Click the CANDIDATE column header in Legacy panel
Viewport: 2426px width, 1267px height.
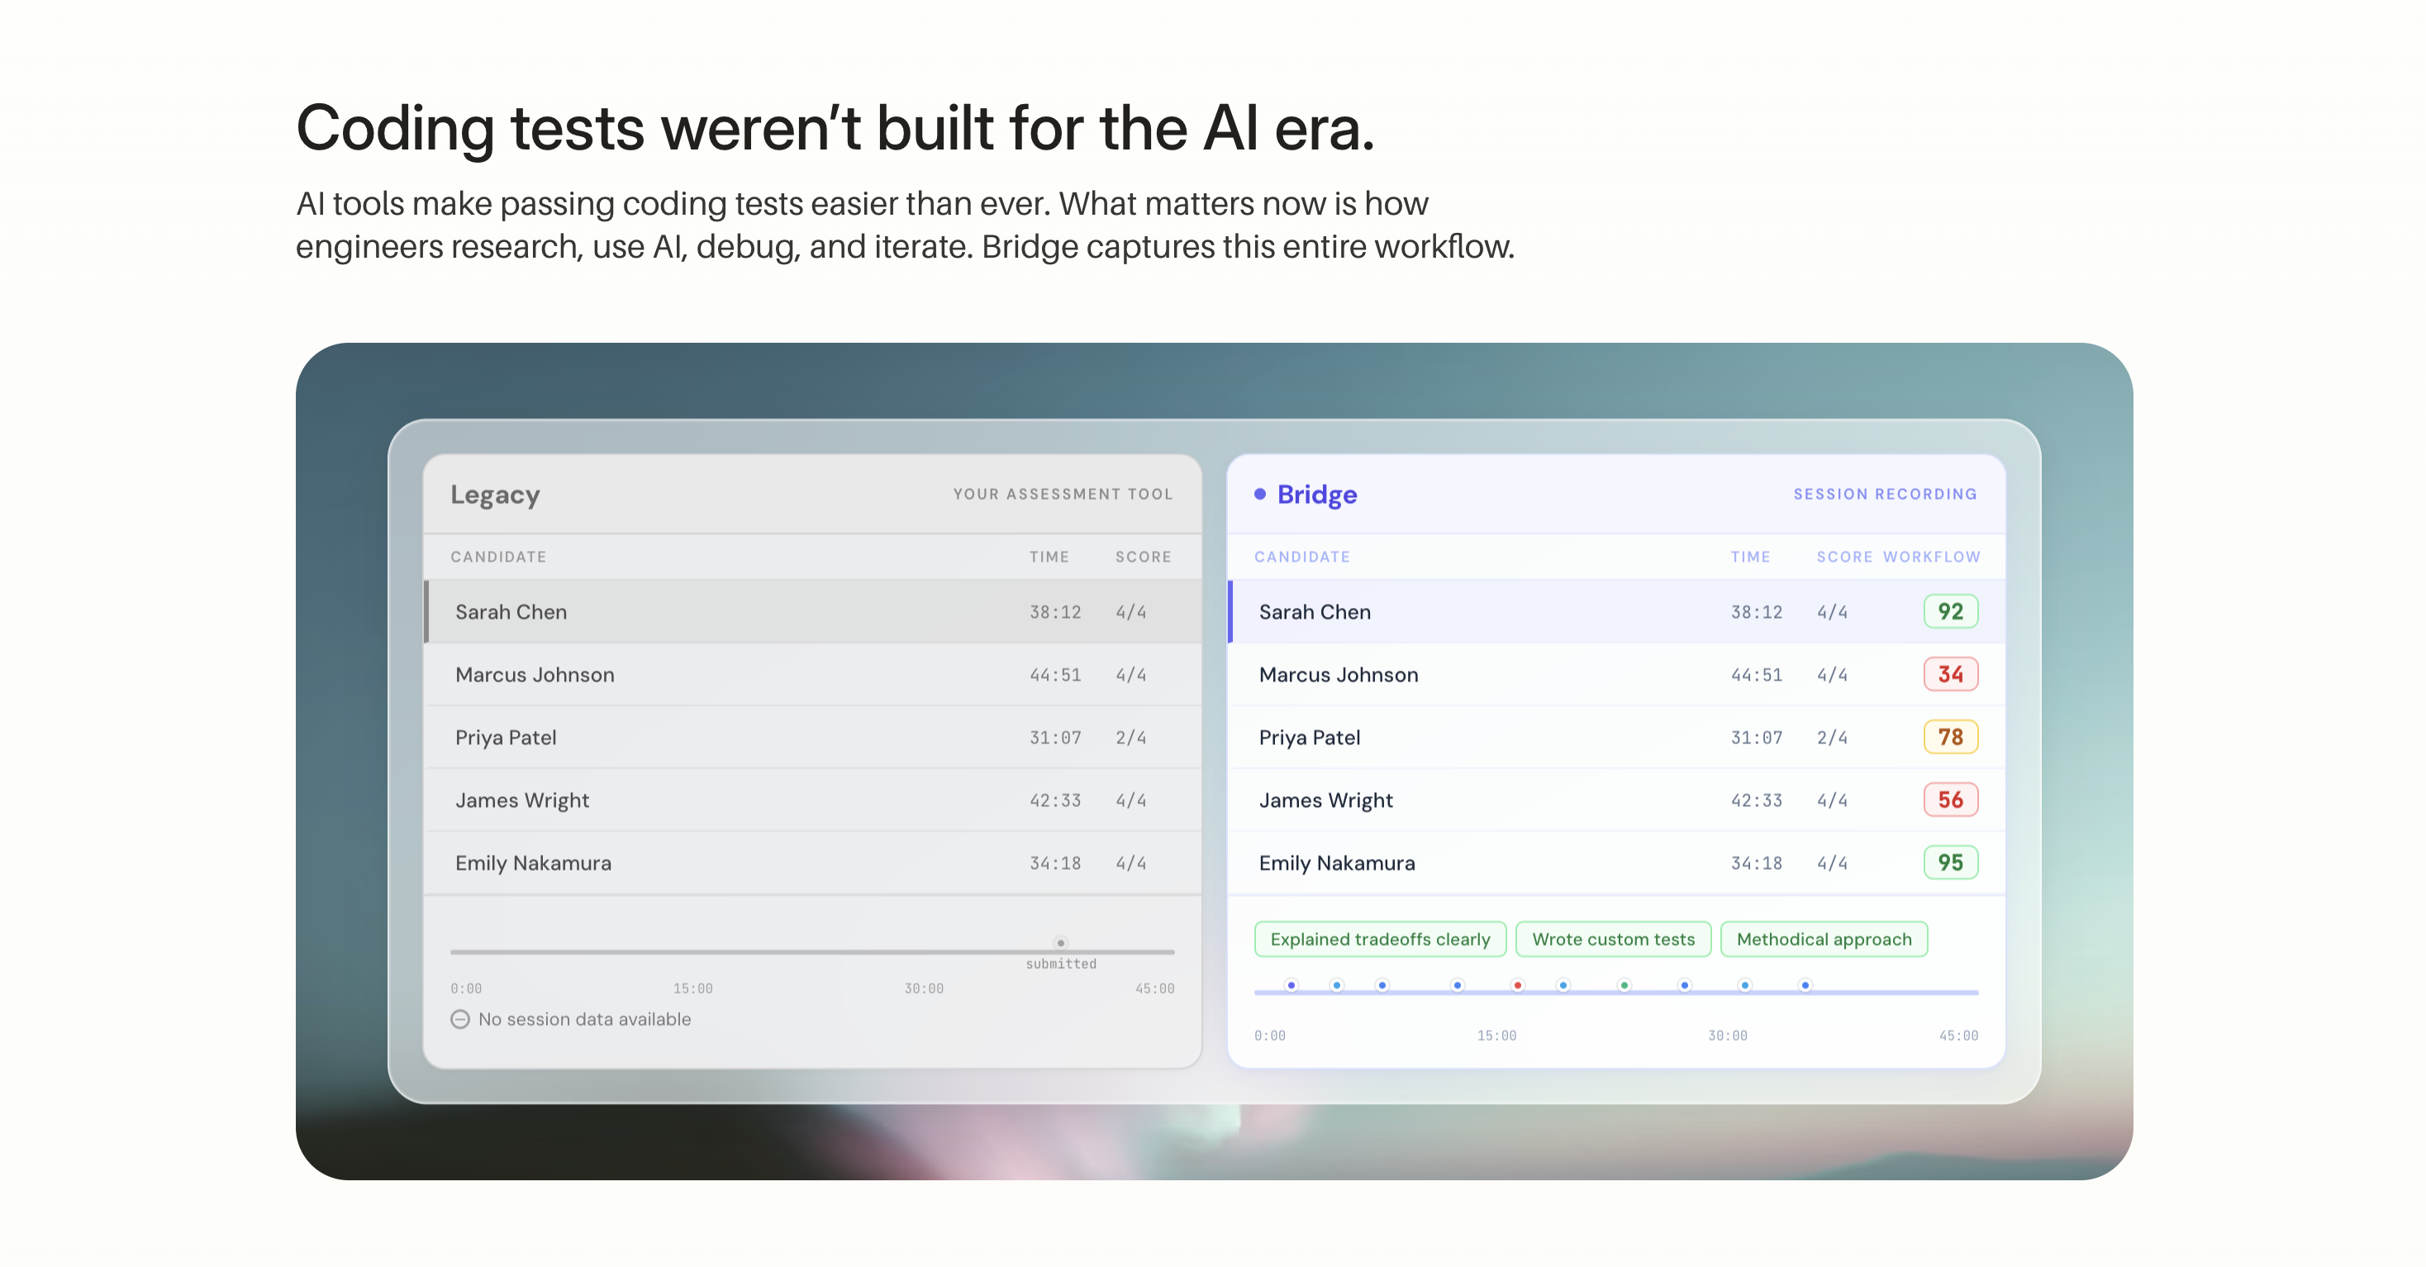pos(498,558)
